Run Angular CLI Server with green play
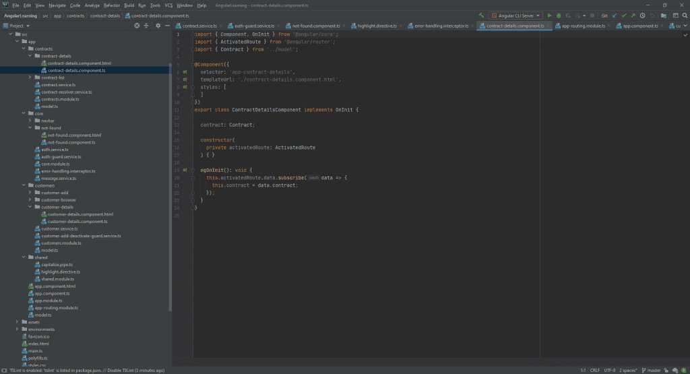 [549, 15]
